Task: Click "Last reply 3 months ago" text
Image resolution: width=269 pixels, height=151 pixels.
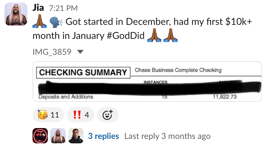Action: (167, 136)
